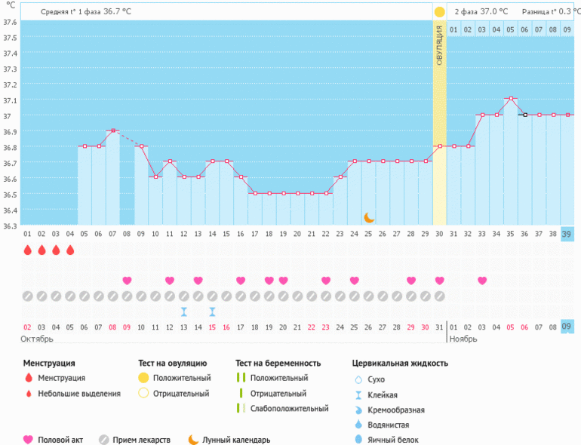Click the gray medication icon in the legend

pos(103,440)
